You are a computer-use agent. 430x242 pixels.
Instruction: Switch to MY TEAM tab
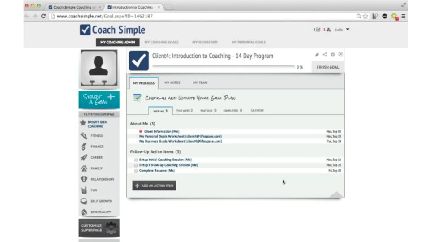(x=200, y=82)
